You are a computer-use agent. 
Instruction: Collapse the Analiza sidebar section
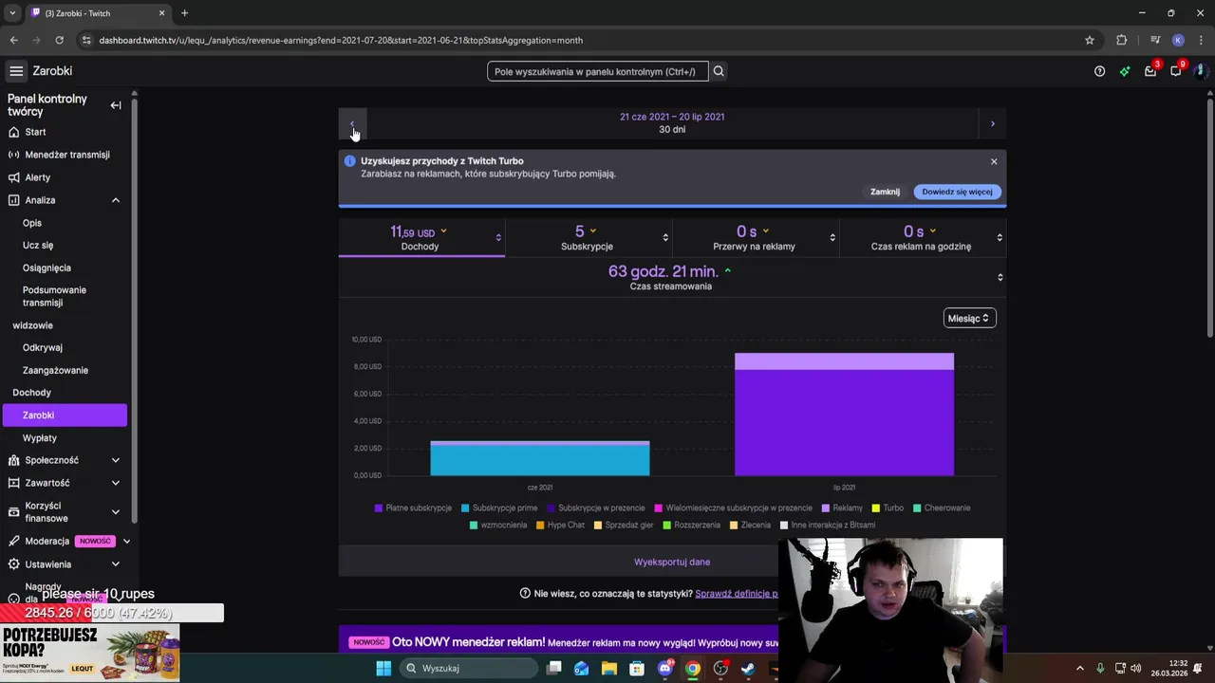point(116,200)
